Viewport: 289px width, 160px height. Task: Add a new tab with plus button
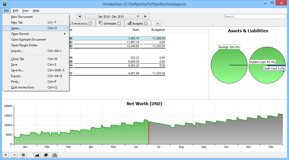(x=158, y=24)
